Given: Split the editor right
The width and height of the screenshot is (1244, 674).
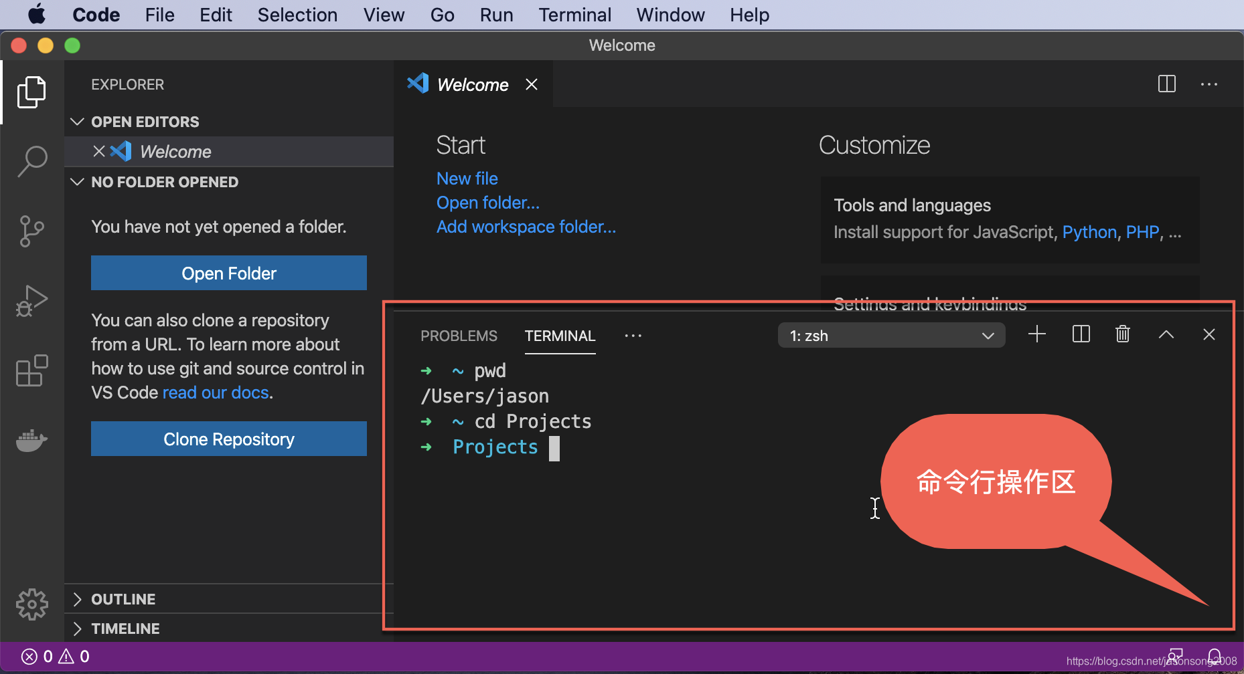Looking at the screenshot, I should point(1166,84).
